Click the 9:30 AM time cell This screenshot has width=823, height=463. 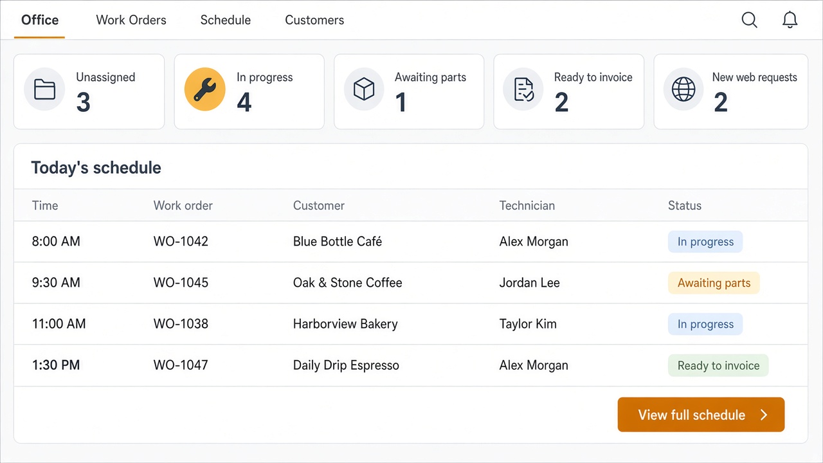click(56, 283)
